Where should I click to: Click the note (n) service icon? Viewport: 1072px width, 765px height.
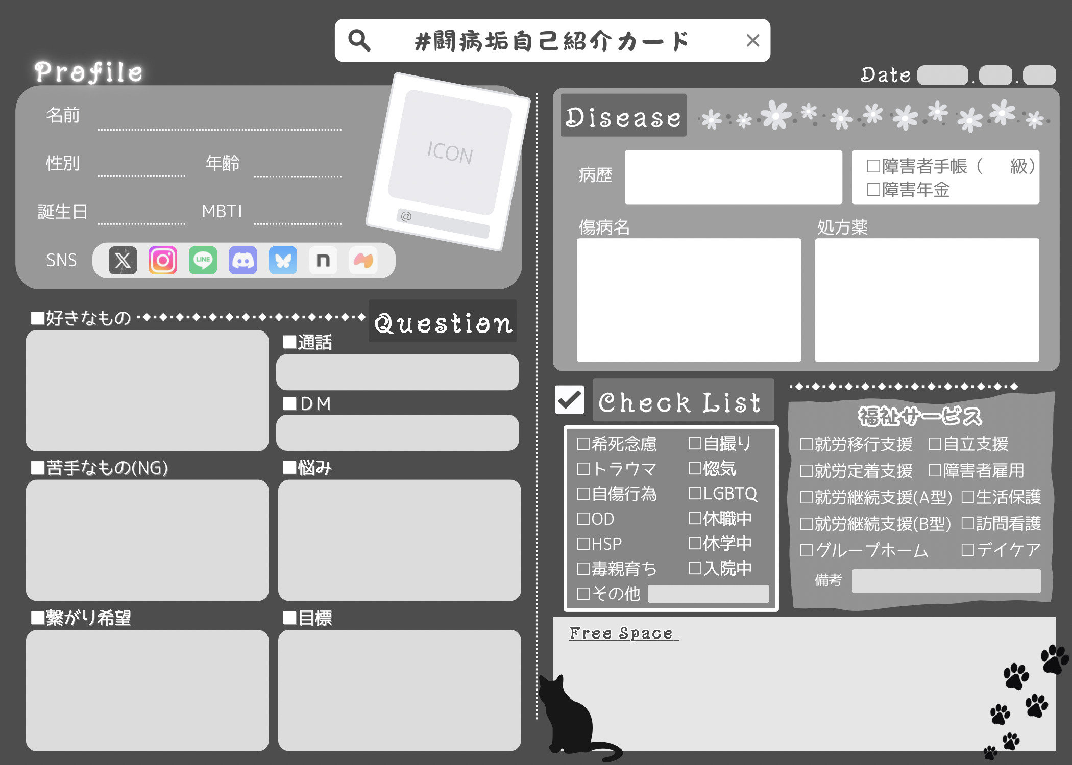click(x=323, y=261)
